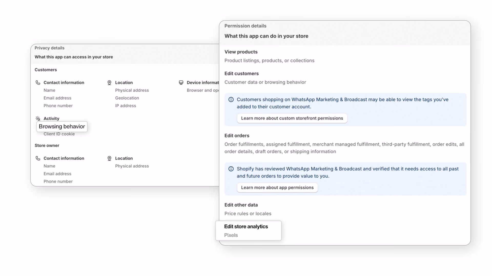Click the cursor icon beside Activity
Screen dimensions: 492x276
tap(38, 118)
